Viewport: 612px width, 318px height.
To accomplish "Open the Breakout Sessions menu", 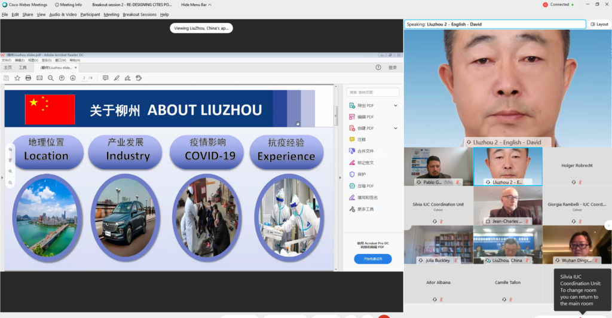I will 139,14.
